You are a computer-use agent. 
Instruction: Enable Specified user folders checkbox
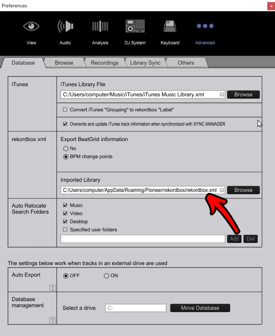click(x=65, y=230)
